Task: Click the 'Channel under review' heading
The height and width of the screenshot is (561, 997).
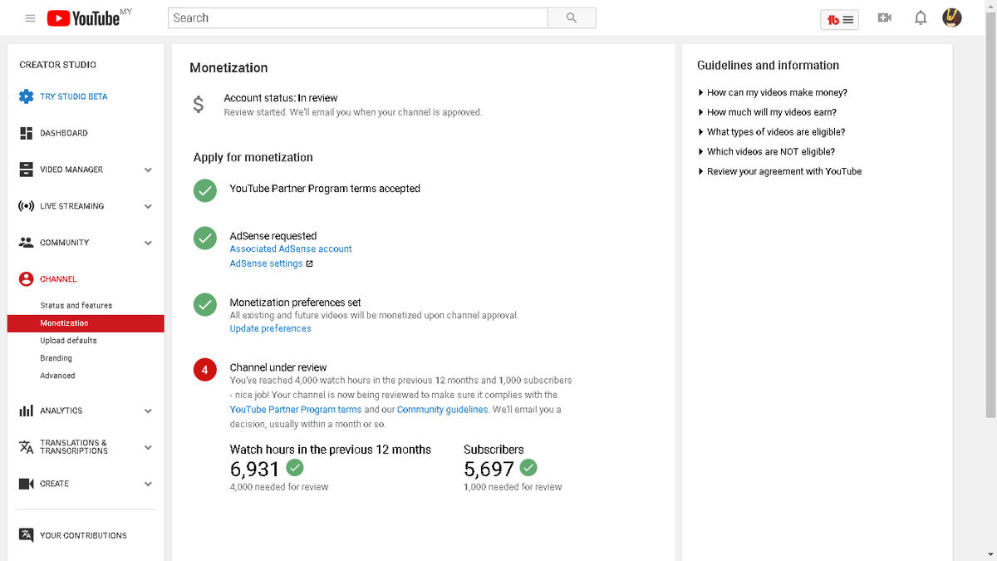Action: (278, 367)
